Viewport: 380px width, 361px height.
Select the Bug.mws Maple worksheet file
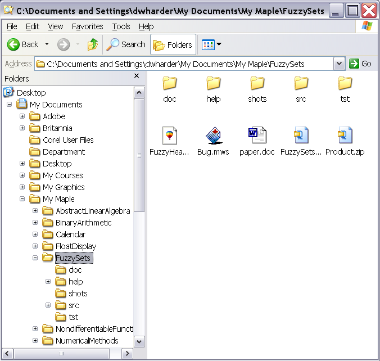click(213, 136)
